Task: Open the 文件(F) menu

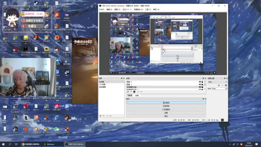Action: pyautogui.click(x=101, y=9)
